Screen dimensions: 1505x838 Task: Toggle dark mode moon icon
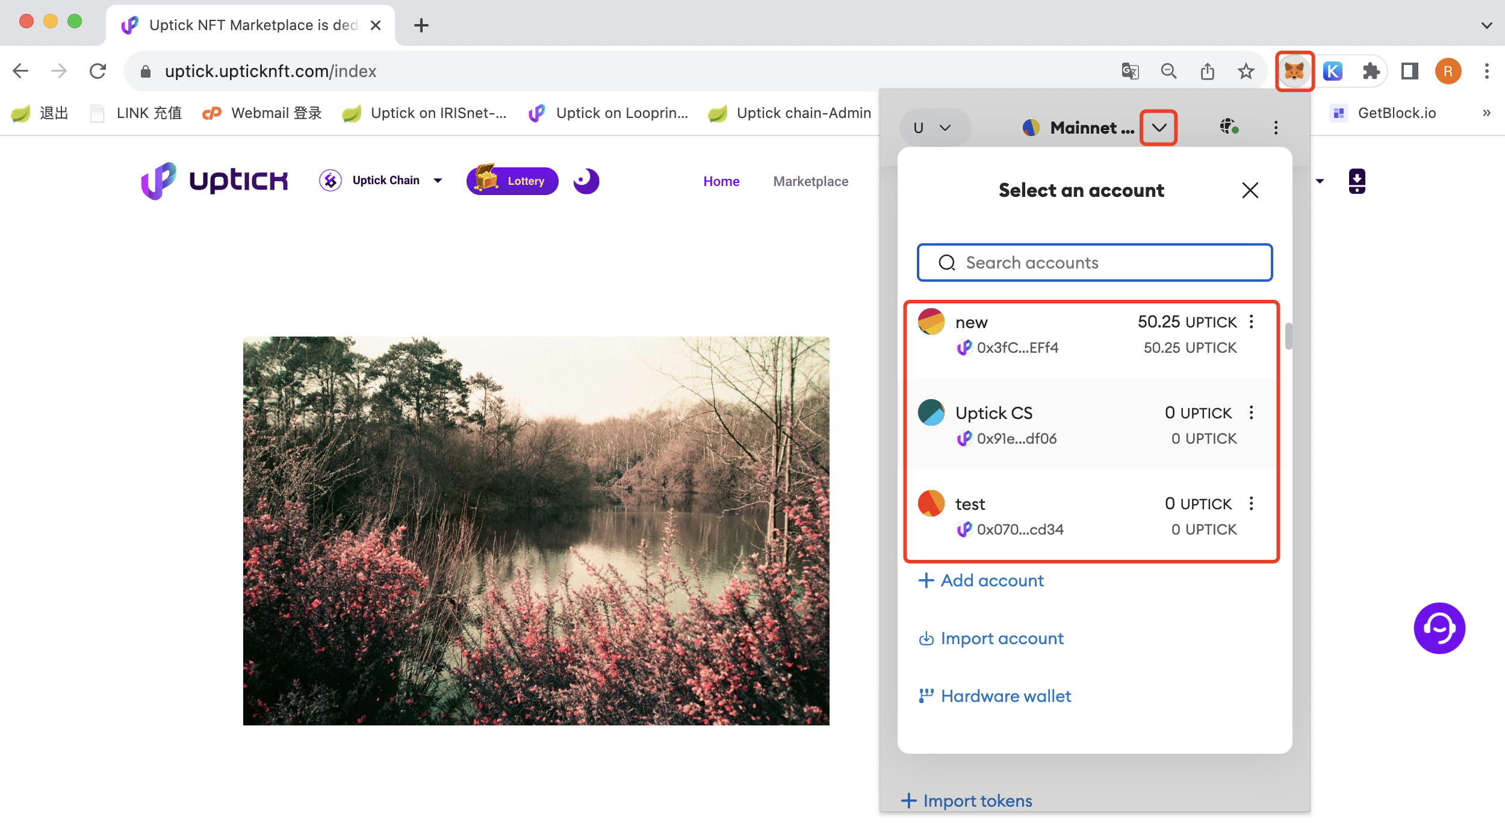pos(586,181)
